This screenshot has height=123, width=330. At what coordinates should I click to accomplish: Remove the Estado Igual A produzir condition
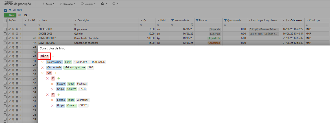pyautogui.click(x=52, y=100)
